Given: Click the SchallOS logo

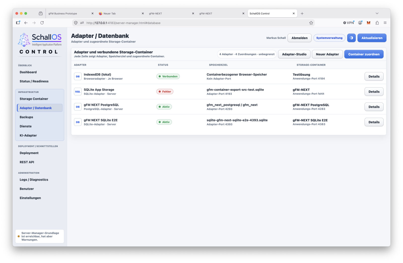Looking at the screenshot, I should [40, 40].
